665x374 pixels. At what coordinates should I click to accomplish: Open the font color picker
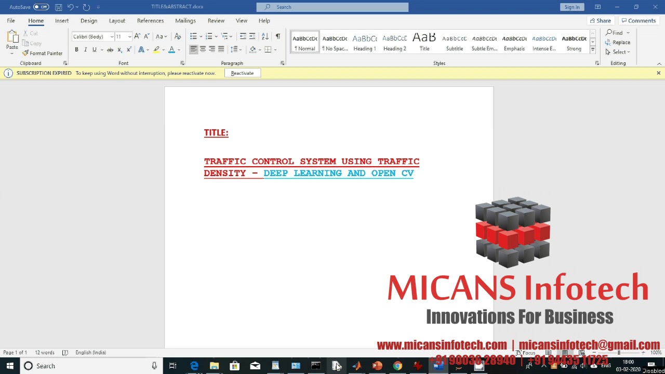pos(179,50)
